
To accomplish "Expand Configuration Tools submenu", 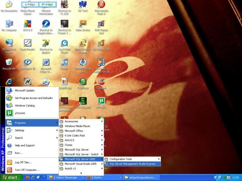I will (x=132, y=159).
